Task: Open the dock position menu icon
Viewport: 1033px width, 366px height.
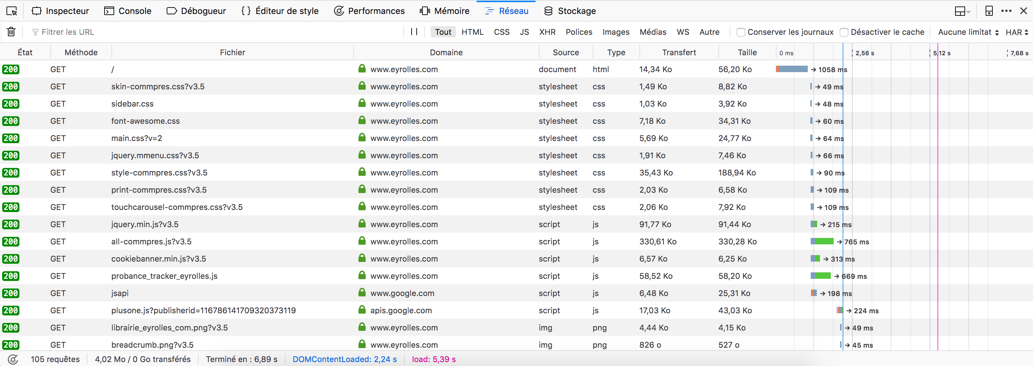Action: (962, 11)
